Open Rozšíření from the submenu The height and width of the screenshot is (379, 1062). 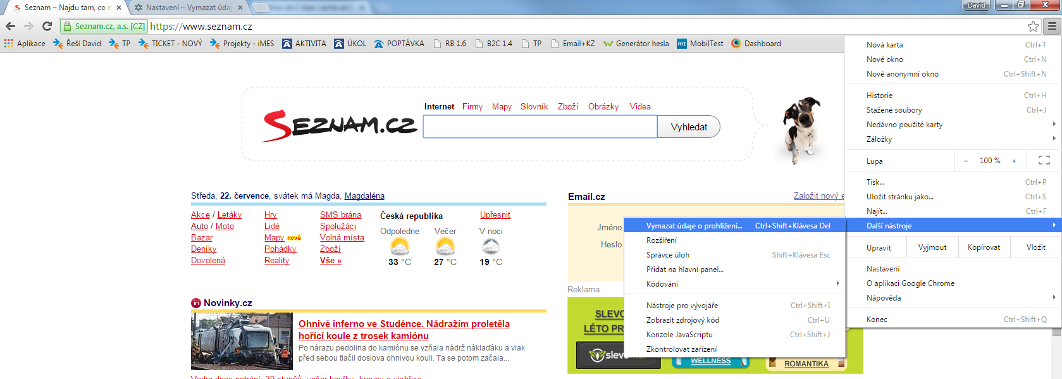(x=734, y=240)
